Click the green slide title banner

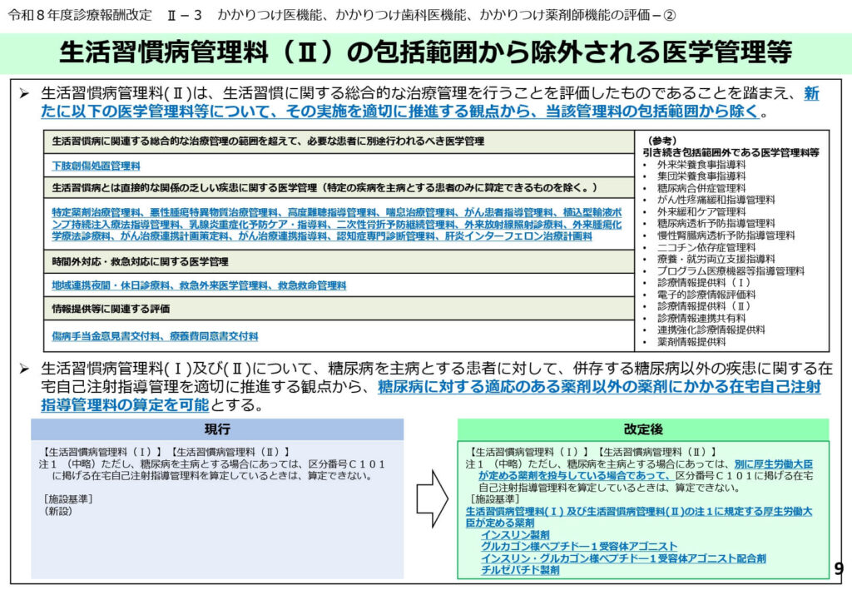click(426, 52)
